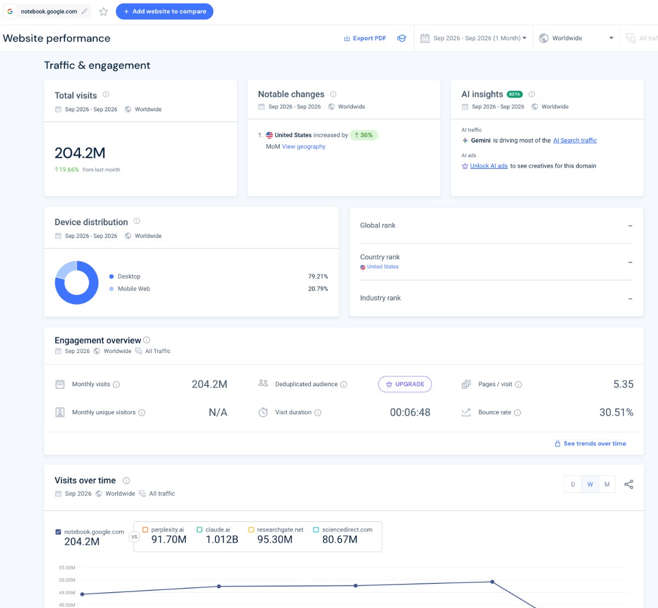Viewport: 658px width, 608px height.
Task: Click the 5.35 pages per visit value
Action: point(623,384)
